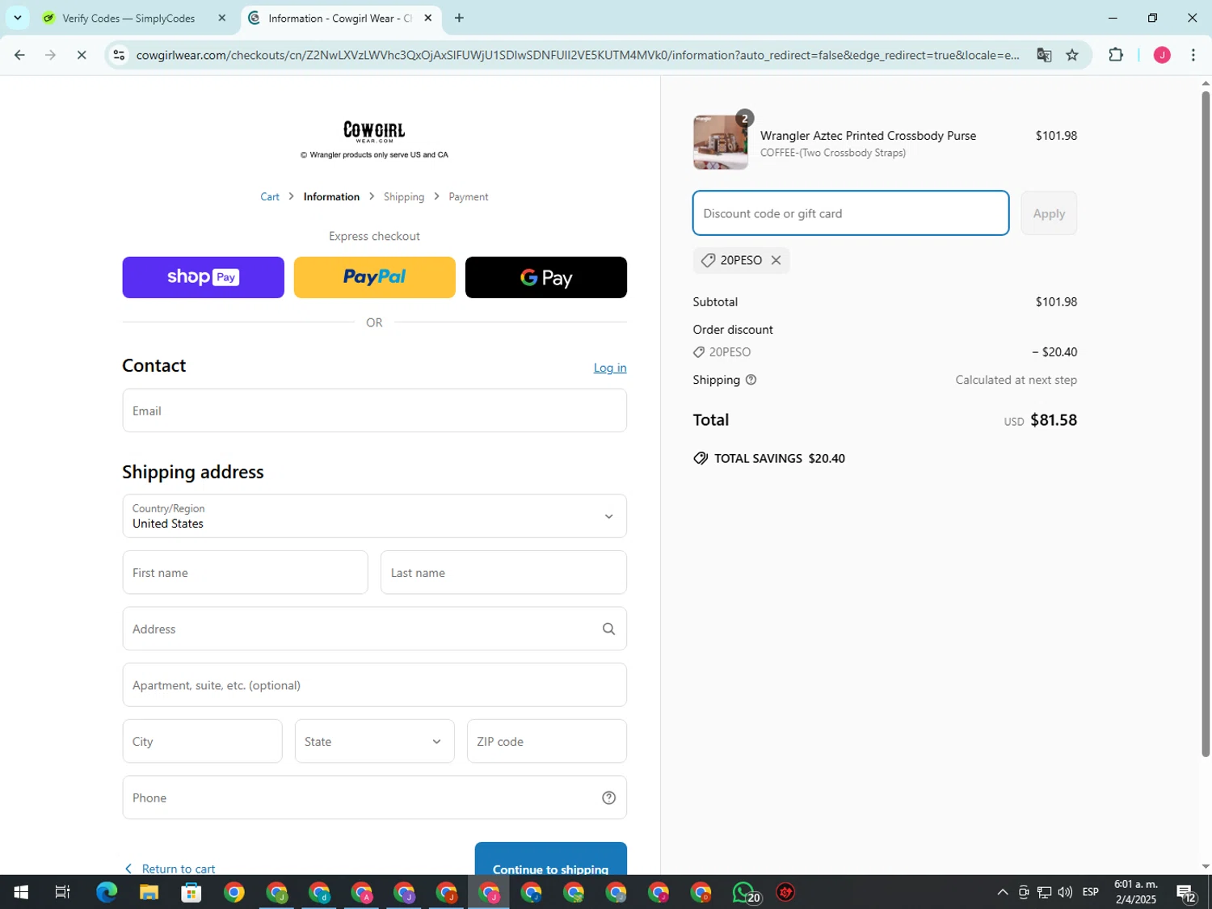Viewport: 1212px width, 909px height.
Task: Open the volume control in tray
Action: [1065, 892]
